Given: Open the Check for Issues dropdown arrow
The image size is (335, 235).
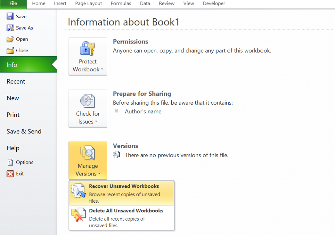Looking at the screenshot, I should tap(96, 121).
